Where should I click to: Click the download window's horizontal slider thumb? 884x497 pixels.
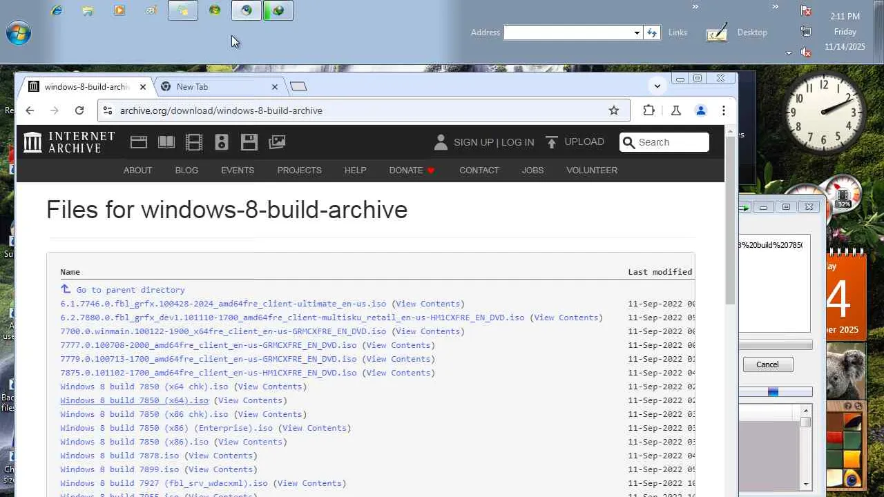(773, 392)
